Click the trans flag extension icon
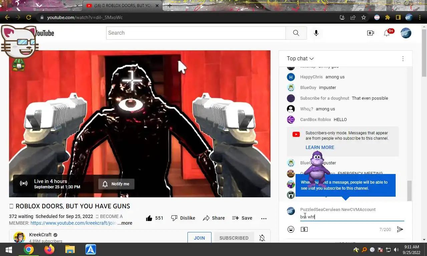The height and width of the screenshot is (256, 427). (x=377, y=17)
